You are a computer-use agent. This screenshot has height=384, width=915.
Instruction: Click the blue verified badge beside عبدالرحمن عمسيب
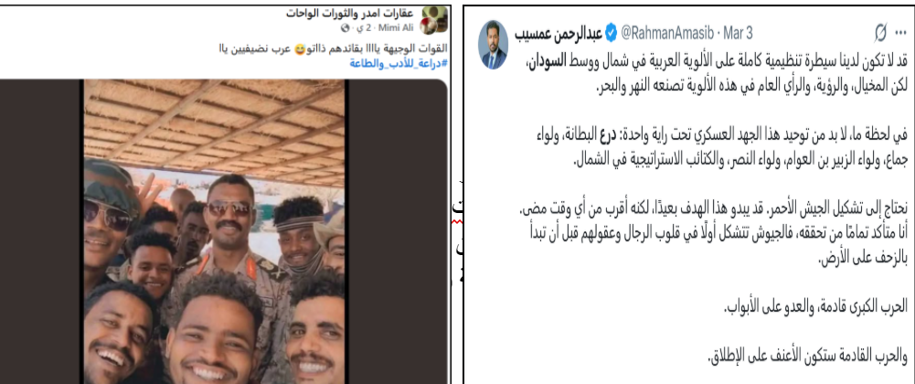[611, 33]
